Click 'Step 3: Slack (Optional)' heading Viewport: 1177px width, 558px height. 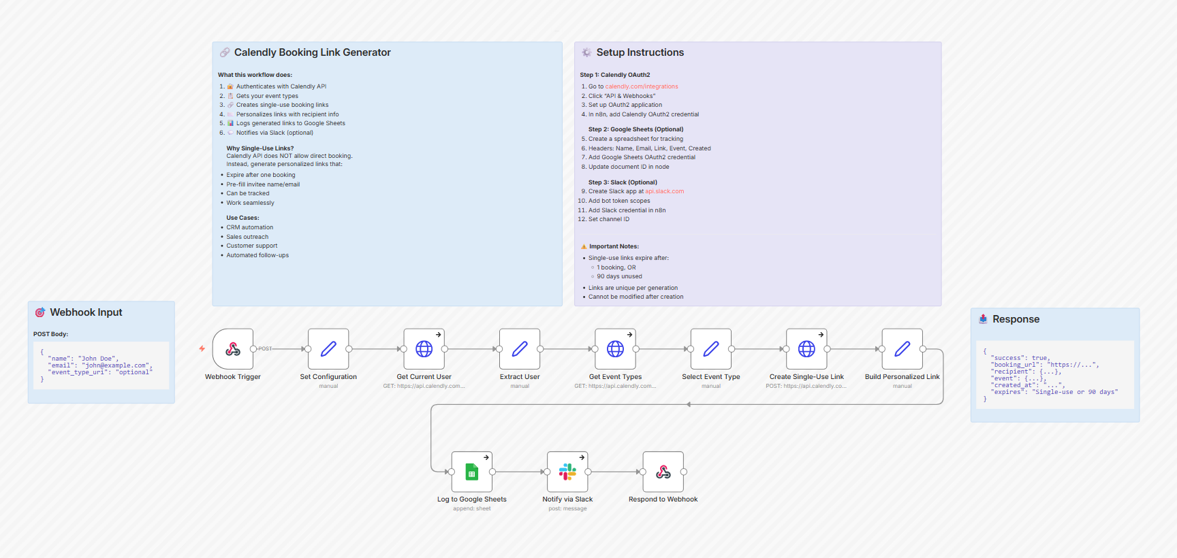[x=623, y=182]
